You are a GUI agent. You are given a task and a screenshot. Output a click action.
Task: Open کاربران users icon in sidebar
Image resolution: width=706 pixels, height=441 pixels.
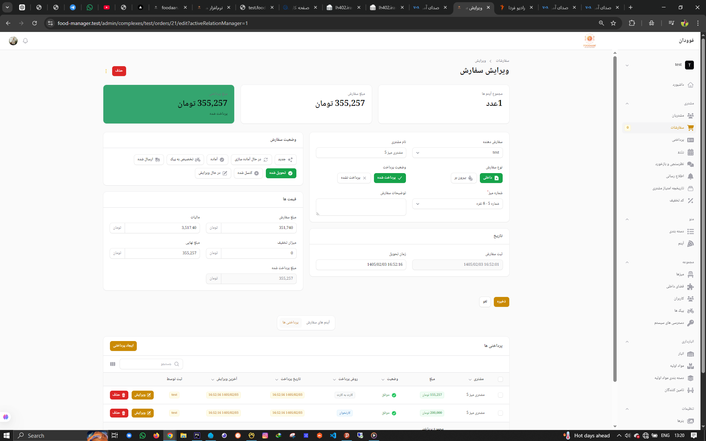point(691,298)
